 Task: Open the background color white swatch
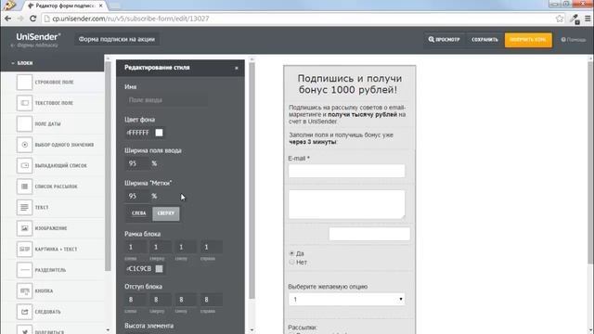[159, 133]
